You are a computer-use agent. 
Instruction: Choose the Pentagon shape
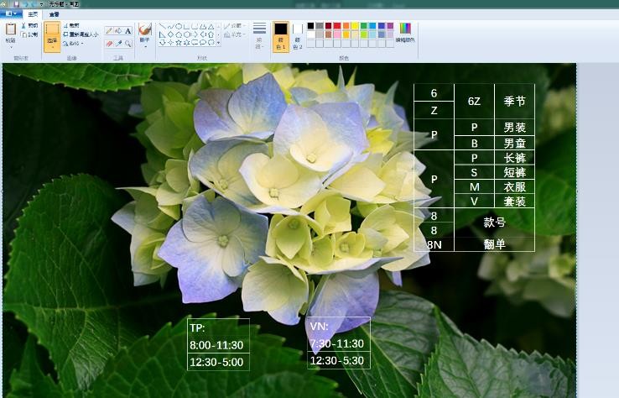tap(179, 34)
